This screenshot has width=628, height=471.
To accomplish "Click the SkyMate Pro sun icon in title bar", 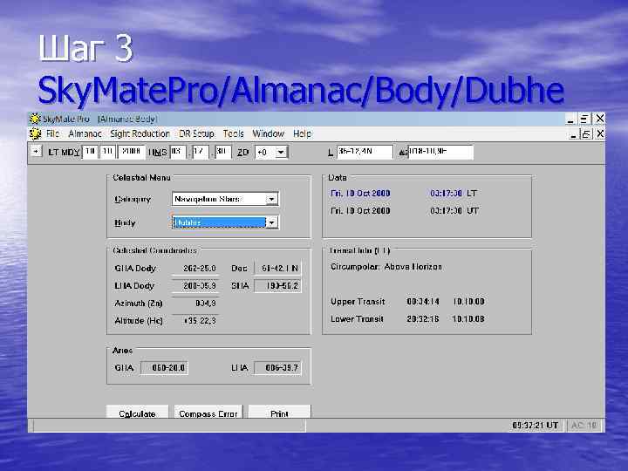I will (x=35, y=119).
